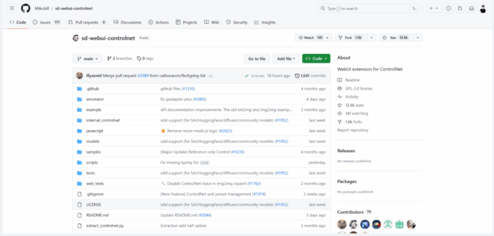View your pull requests icon in header

coord(460,9)
